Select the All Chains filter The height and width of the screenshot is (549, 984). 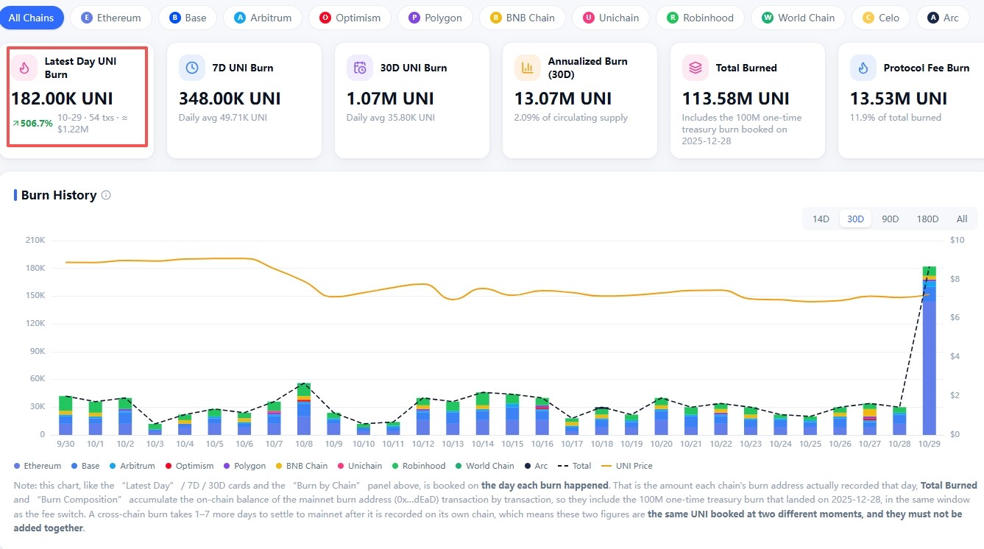point(32,18)
